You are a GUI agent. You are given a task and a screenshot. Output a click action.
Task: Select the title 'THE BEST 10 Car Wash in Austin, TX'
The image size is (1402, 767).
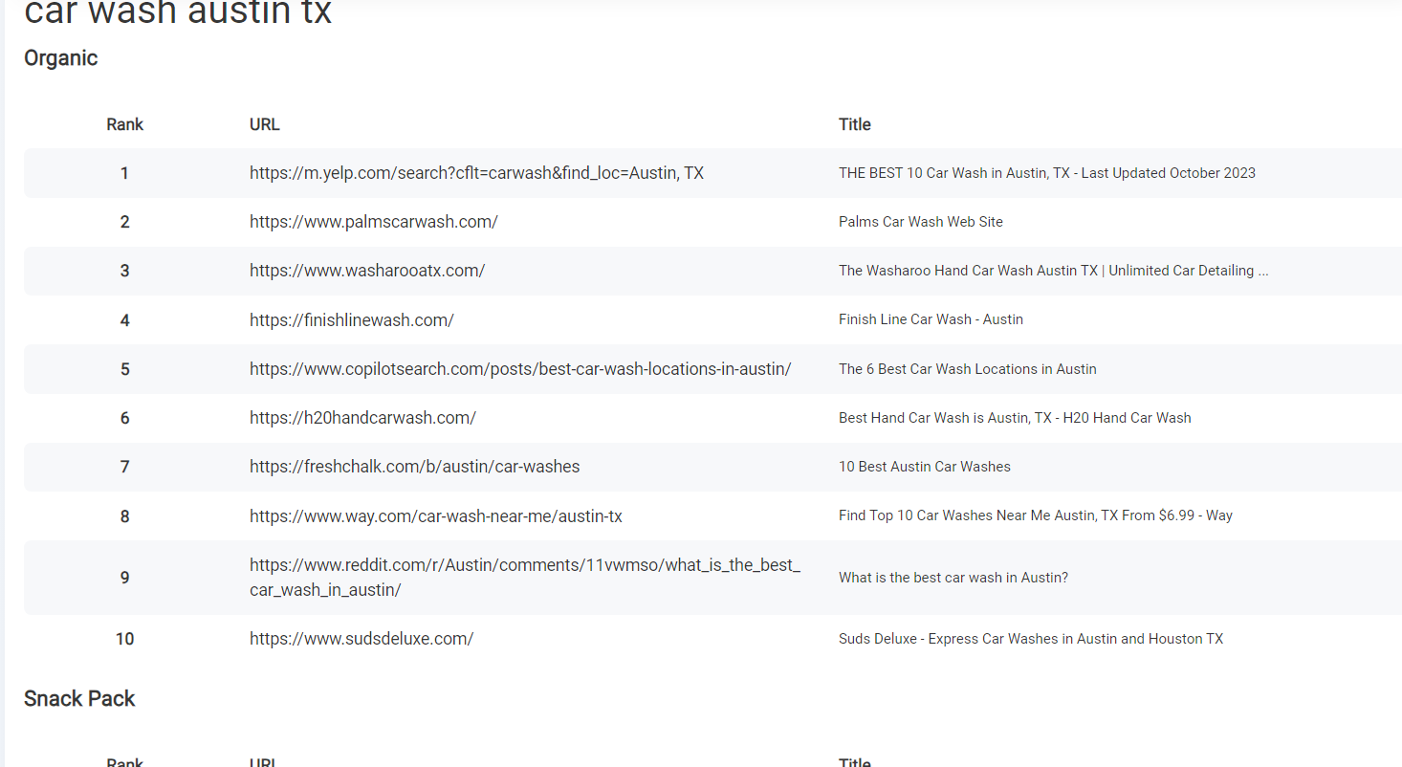pyautogui.click(x=1047, y=173)
